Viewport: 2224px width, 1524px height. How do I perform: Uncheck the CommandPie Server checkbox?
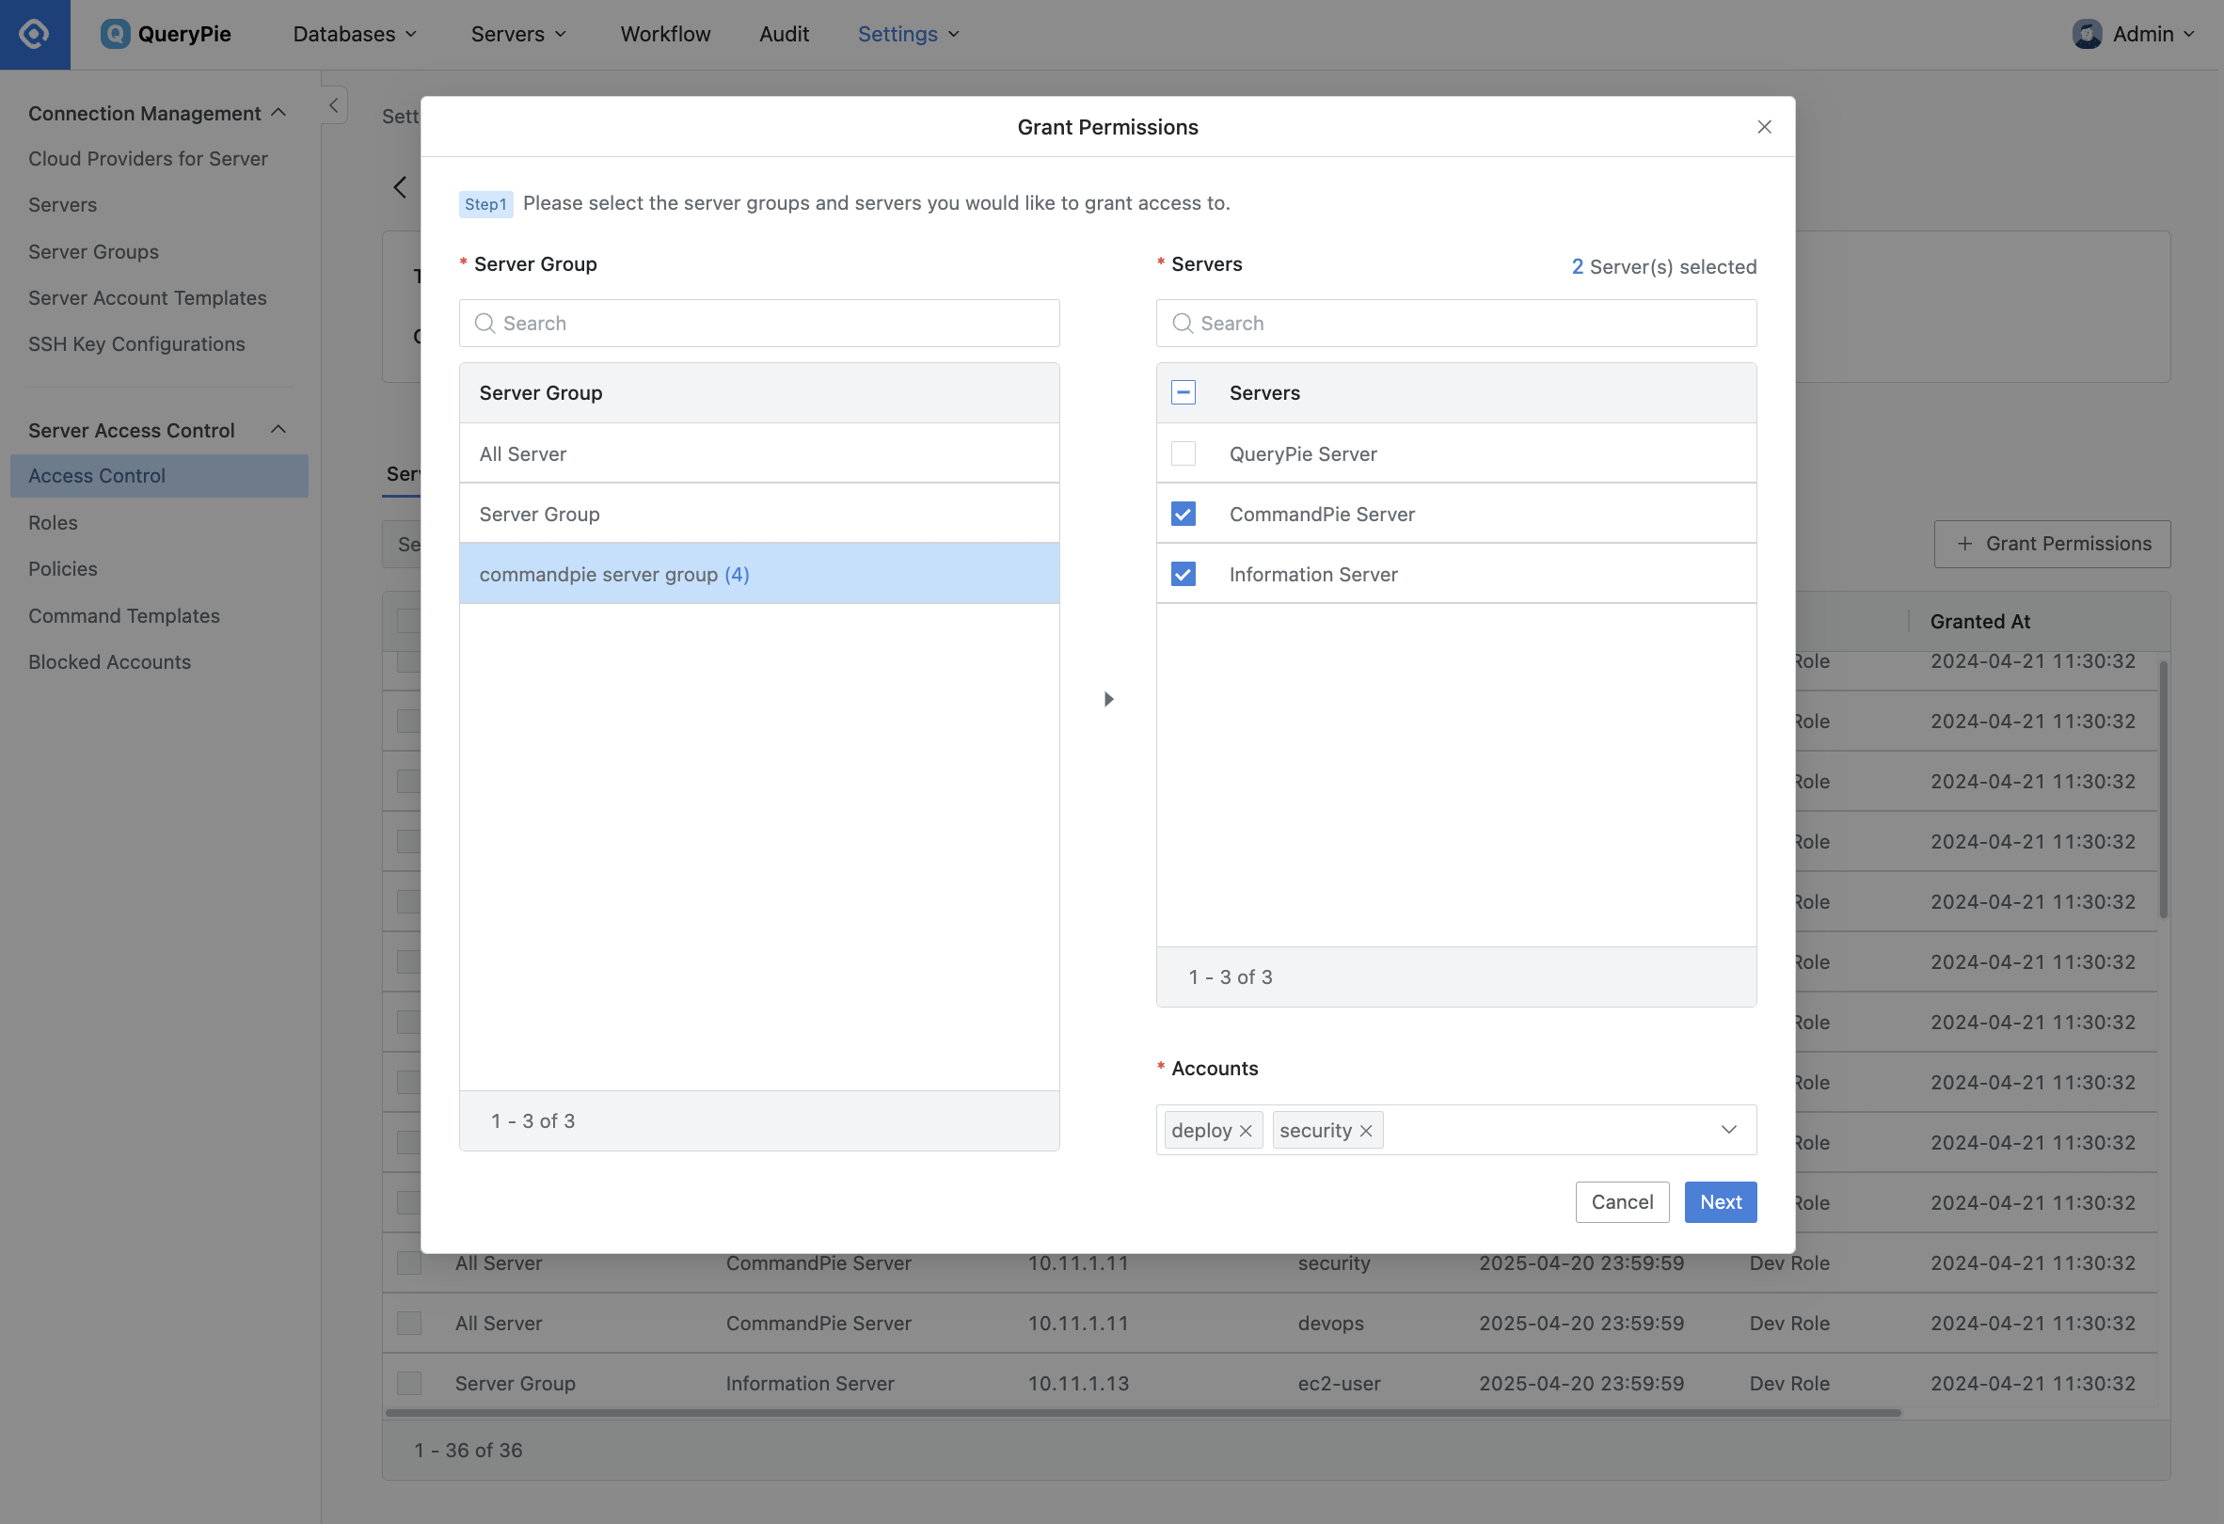pos(1183,514)
